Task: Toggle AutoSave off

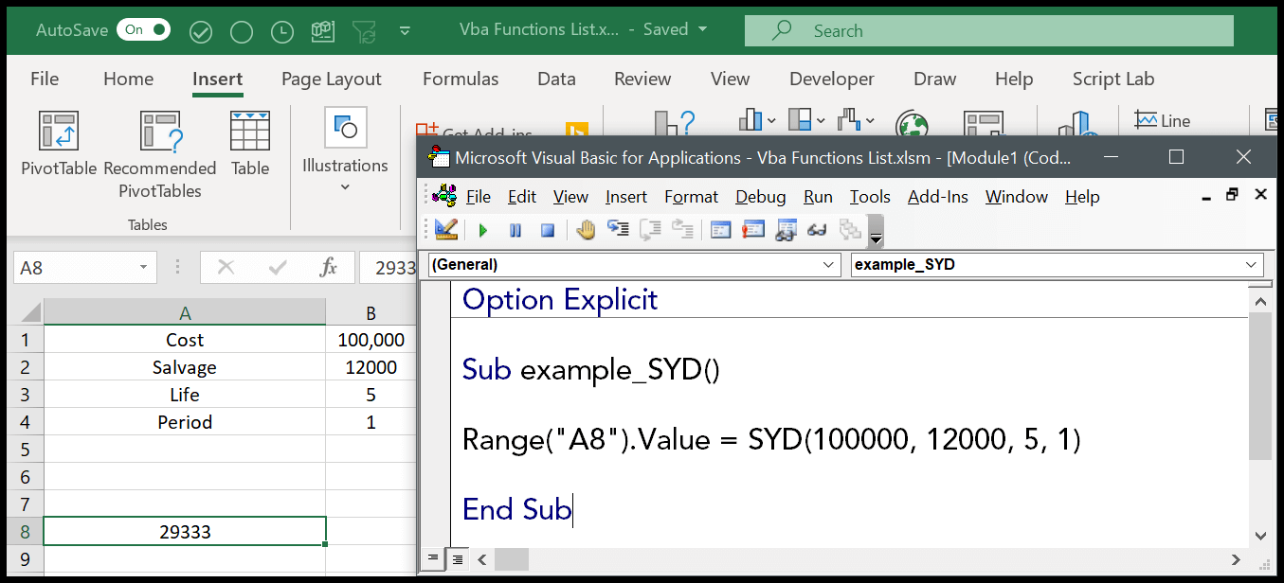Action: click(x=143, y=29)
